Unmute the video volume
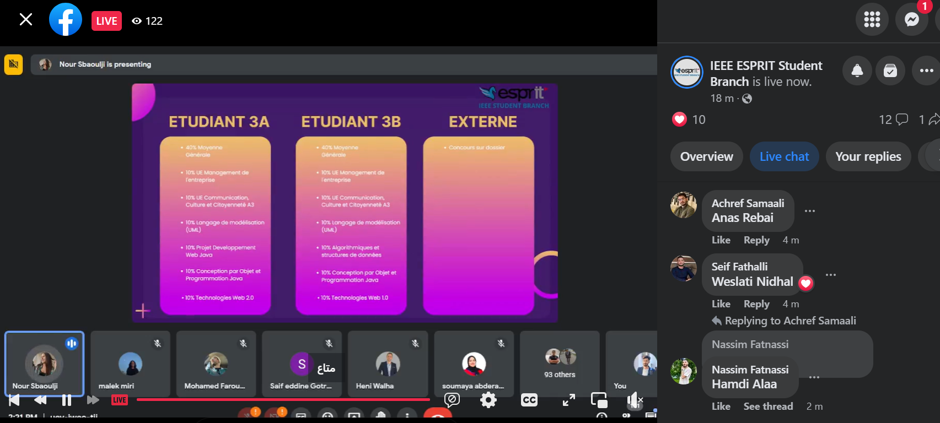The height and width of the screenshot is (423, 940). coord(635,400)
